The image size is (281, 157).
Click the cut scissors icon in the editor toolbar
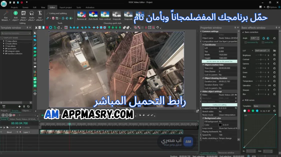click(36, 27)
